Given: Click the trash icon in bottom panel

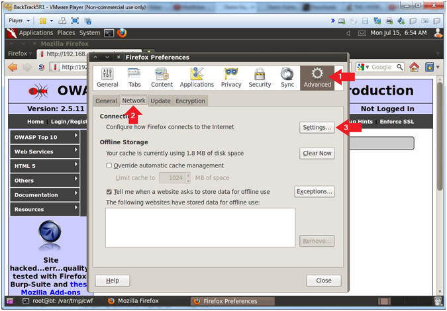Looking at the screenshot, I should click(438, 301).
